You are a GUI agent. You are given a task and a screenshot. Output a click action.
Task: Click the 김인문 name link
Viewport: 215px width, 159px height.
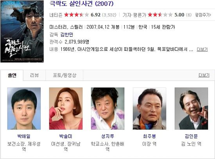click(191, 136)
